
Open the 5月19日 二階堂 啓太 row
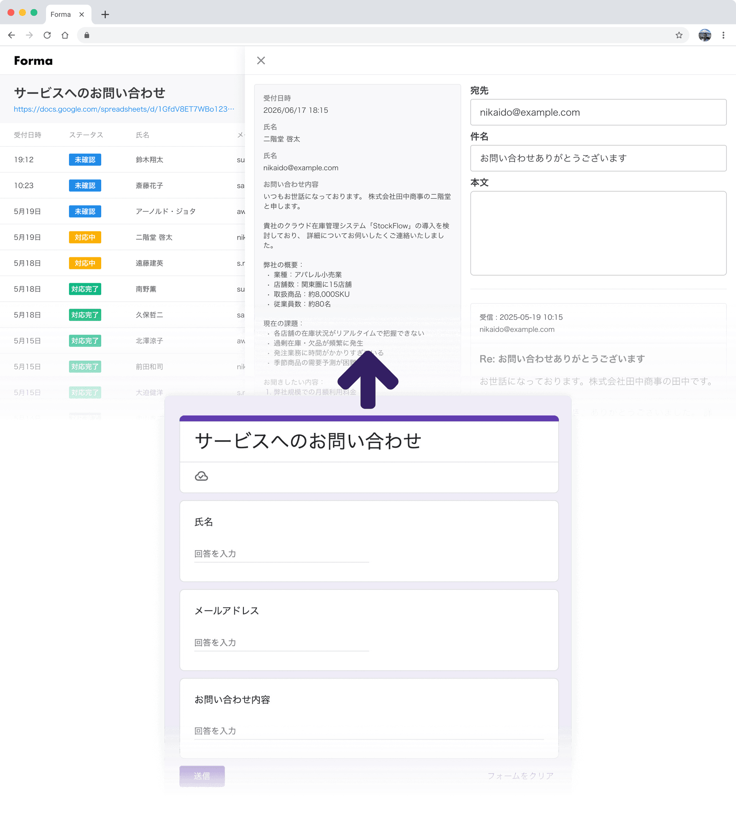coord(122,237)
